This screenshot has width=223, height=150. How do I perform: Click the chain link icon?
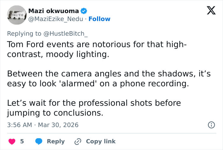pyautogui.click(x=78, y=141)
